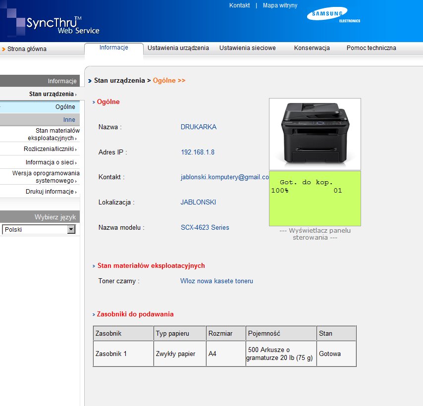Open the Polski language dropdown arrow
Screen dimensions: 423x406
click(71, 229)
